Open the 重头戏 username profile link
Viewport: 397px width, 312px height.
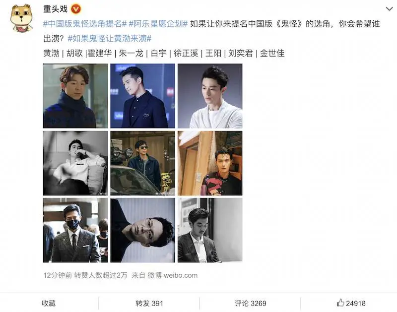pos(56,9)
